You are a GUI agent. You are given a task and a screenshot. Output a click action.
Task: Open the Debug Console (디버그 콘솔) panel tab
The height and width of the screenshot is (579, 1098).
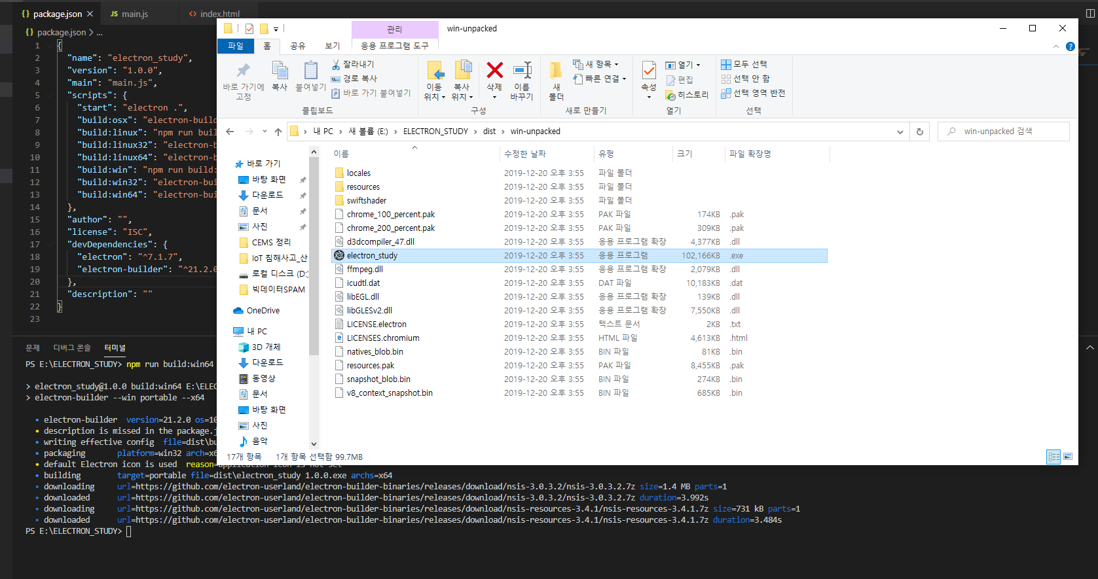tap(72, 348)
